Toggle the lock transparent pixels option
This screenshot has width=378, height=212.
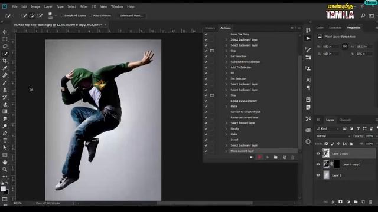(x=326, y=144)
